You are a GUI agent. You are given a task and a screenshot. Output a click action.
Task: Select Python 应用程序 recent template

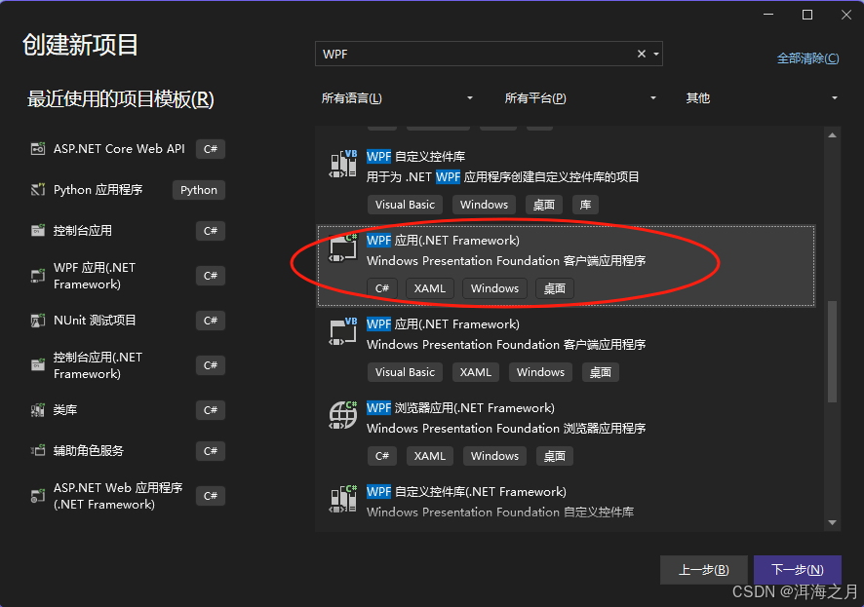tap(98, 190)
